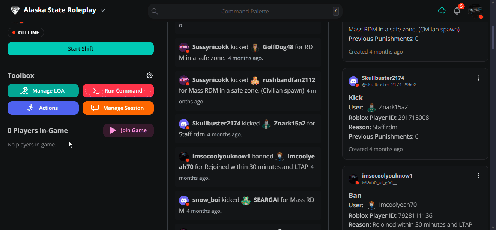496x230 pixels.
Task: Open Manage Session from the Toolbox
Action: (118, 108)
